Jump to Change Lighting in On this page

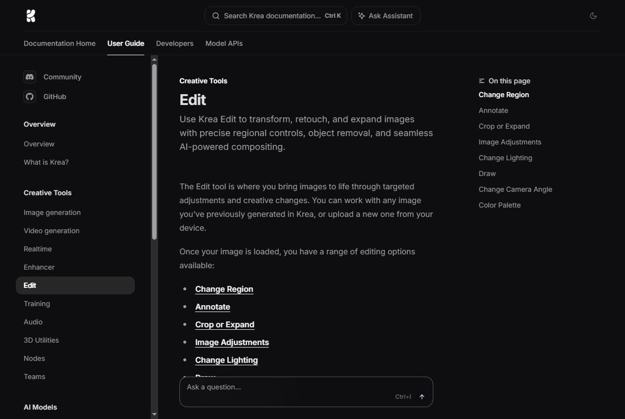click(x=505, y=158)
